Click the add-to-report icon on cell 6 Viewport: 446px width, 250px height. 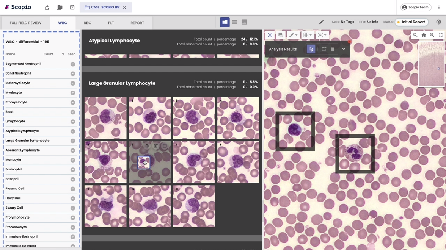pyautogui.click(x=155, y=146)
